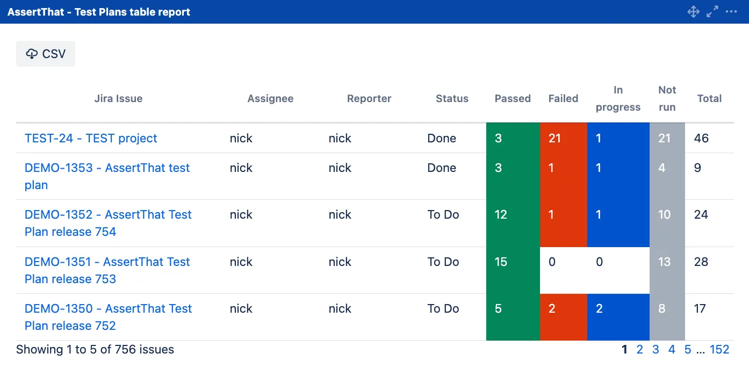Download report using CSV button
Image resolution: width=749 pixels, height=375 pixels.
click(x=46, y=54)
